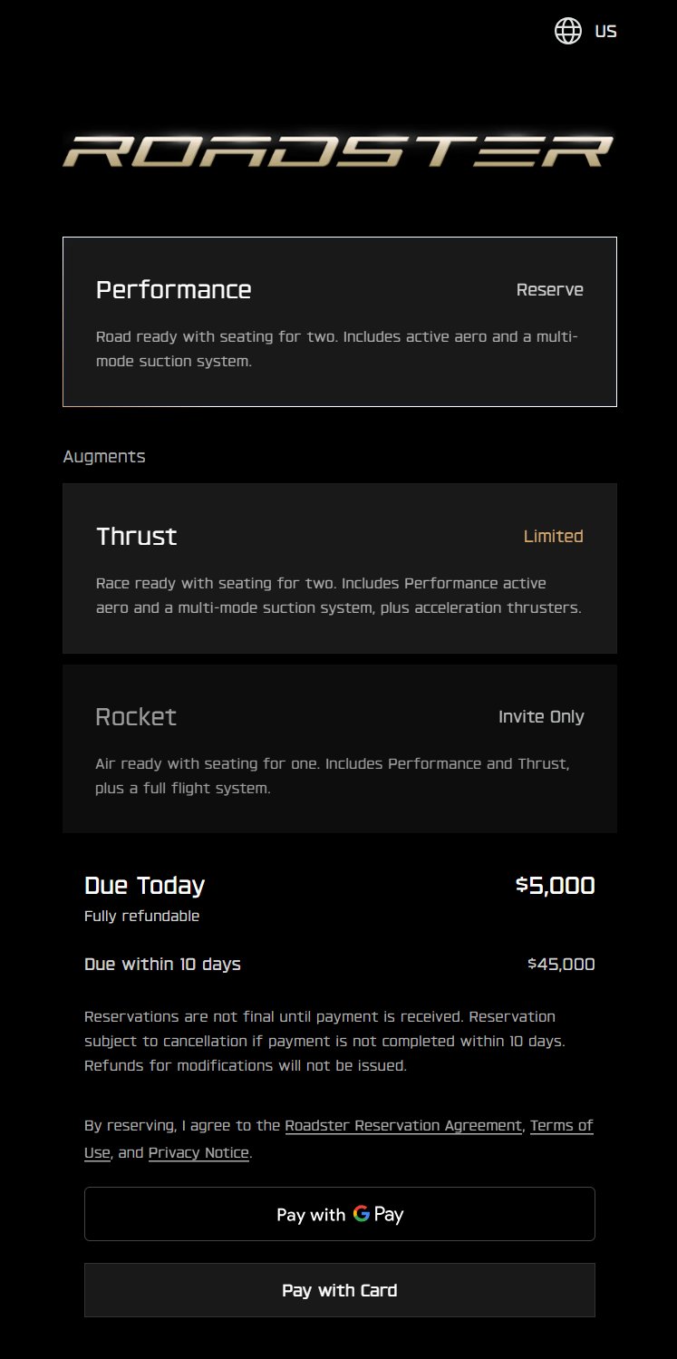This screenshot has width=677, height=1359.
Task: Choose Pay with Card
Action: coord(340,1290)
